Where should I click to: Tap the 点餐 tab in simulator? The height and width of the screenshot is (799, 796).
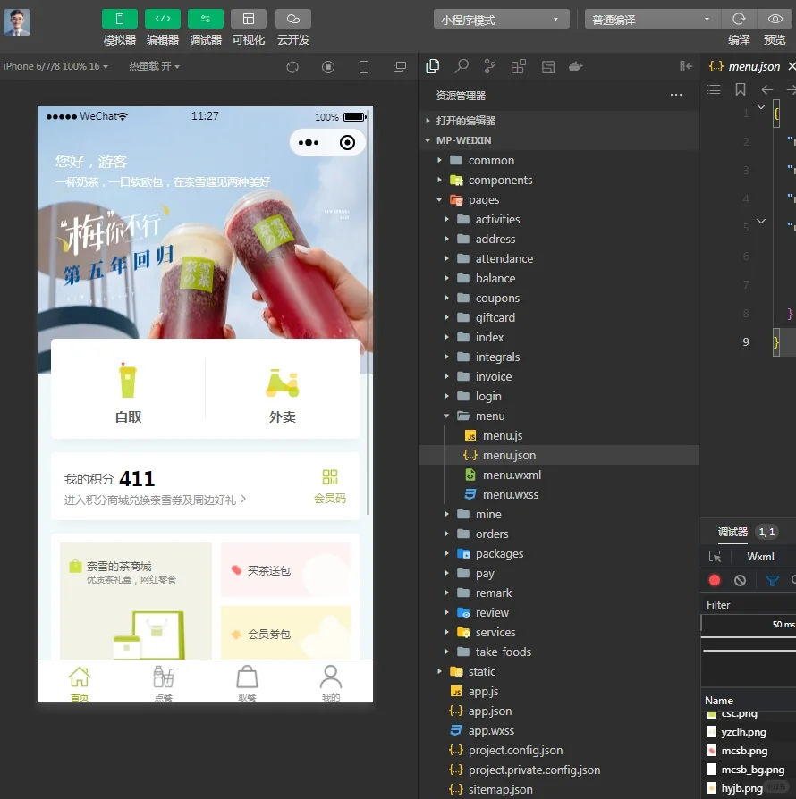(163, 683)
